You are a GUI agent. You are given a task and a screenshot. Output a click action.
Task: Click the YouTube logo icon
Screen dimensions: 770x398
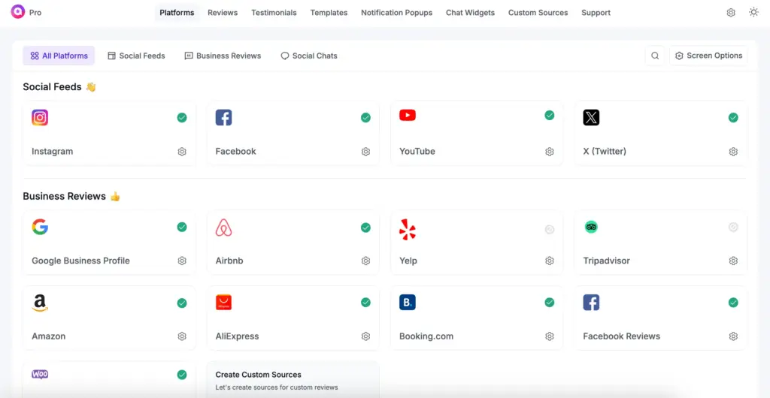coord(407,115)
